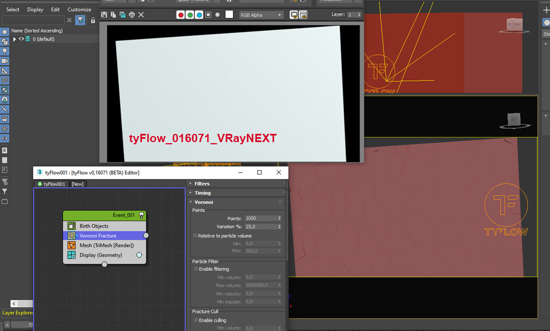Adjust the Variation % spinner arrows
Image resolution: width=550 pixels, height=331 pixels.
coord(279,227)
